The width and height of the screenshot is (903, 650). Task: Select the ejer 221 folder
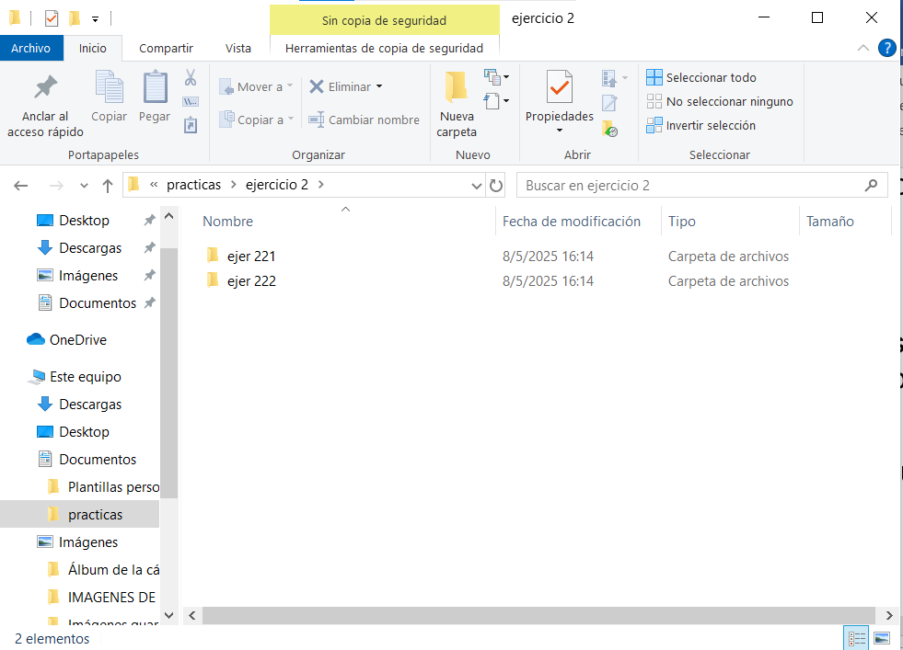pyautogui.click(x=251, y=257)
